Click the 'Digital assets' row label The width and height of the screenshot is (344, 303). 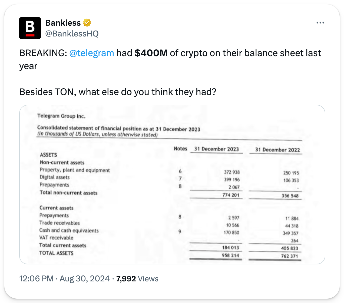pyautogui.click(x=55, y=177)
